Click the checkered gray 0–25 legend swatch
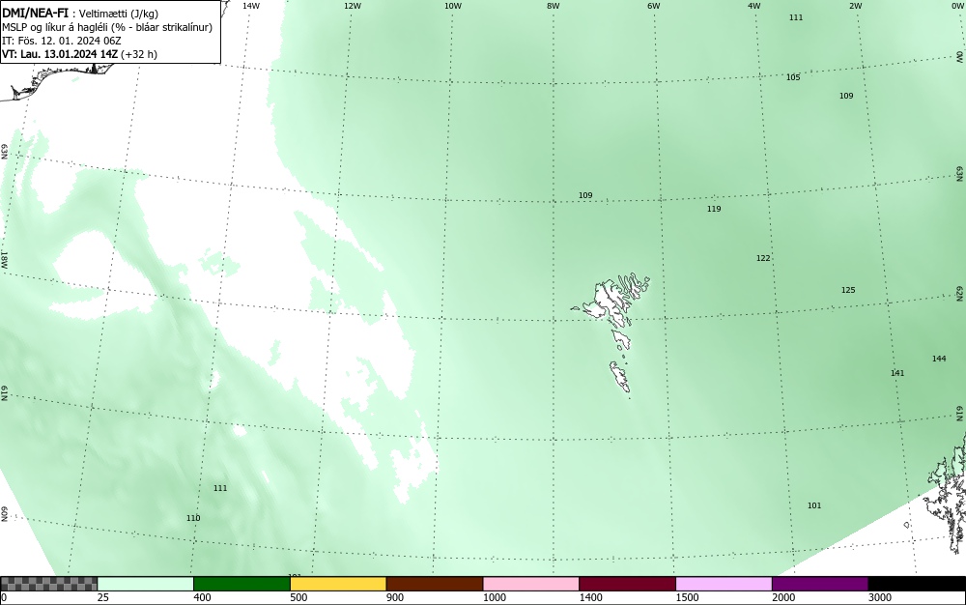Viewport: 966px width, 605px height. click(48, 584)
